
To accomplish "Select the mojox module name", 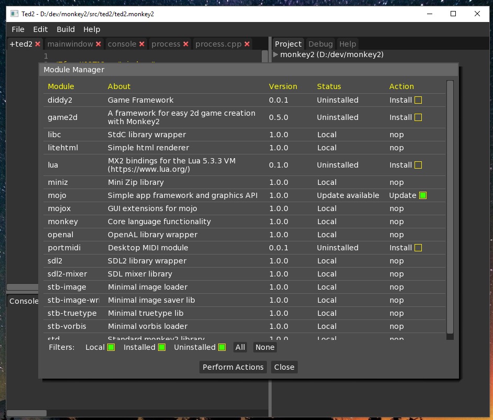I will pos(59,208).
